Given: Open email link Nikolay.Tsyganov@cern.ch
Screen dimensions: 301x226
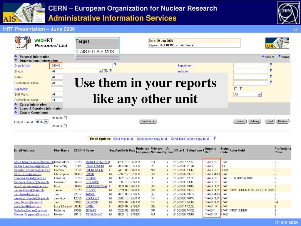Looking at the screenshot, I should 31,214.
